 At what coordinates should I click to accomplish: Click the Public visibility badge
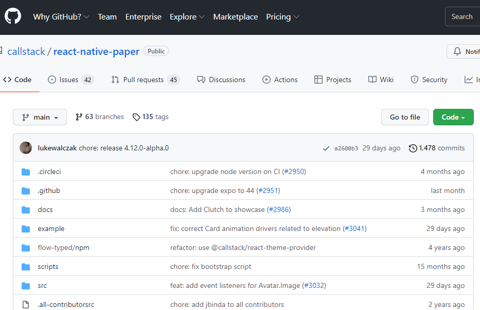click(x=156, y=51)
